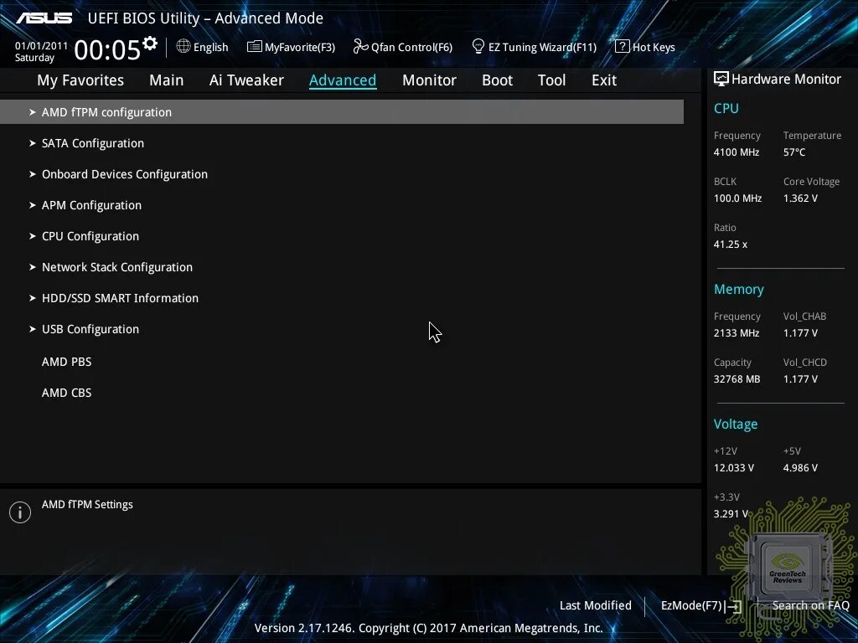The width and height of the screenshot is (858, 643).
Task: Expand SATA Configuration arrow
Action: (x=33, y=143)
